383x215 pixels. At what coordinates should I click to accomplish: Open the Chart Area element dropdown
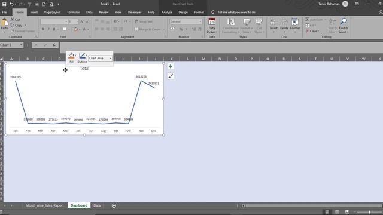(110, 59)
